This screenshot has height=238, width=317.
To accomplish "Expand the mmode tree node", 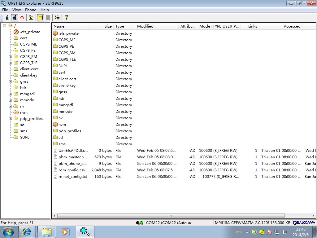I will (10, 100).
